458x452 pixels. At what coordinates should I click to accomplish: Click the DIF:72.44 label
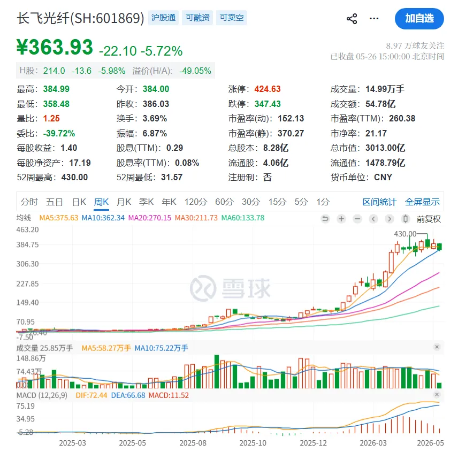pyautogui.click(x=91, y=395)
